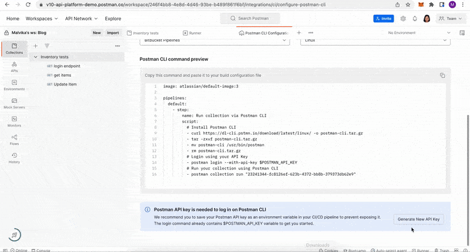470x252 pixels.
Task: Click the 'Malvika's ws: Blog' workspace name
Action: [29, 33]
